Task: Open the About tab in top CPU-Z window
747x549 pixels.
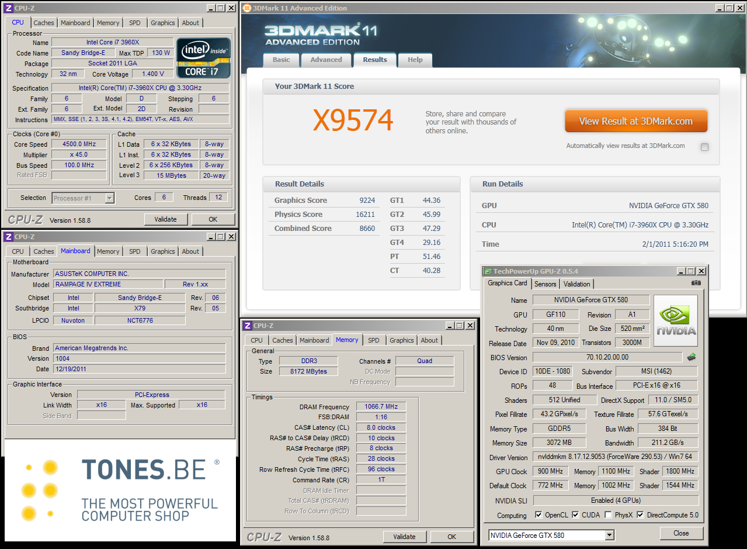Action: [190, 23]
